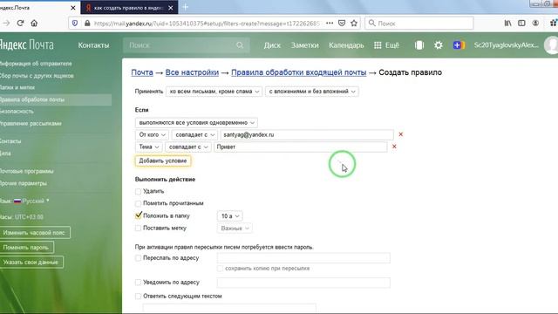Open the 'Важные' label dropdown
558x314 pixels.
tap(235, 229)
